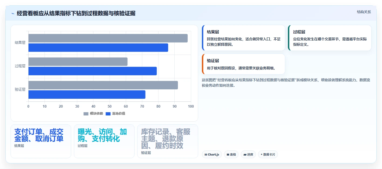Click the paragraph starting 这张图把
The width and height of the screenshot is (382, 169).
(286, 83)
